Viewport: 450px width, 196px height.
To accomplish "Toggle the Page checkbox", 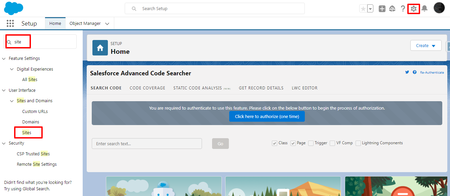I will tap(293, 143).
